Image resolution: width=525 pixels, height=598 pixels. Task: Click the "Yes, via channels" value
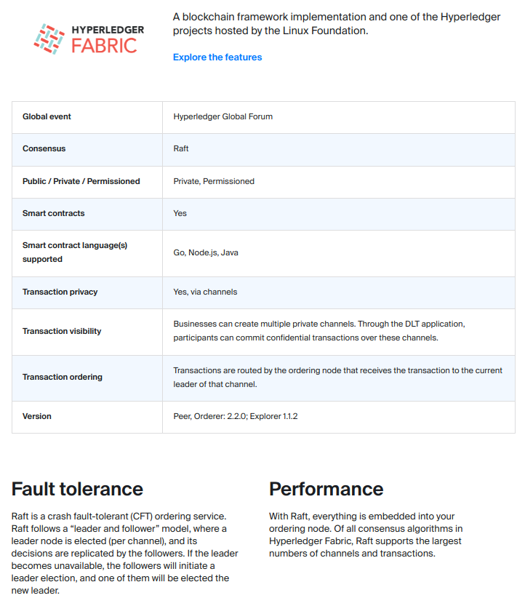(x=205, y=292)
